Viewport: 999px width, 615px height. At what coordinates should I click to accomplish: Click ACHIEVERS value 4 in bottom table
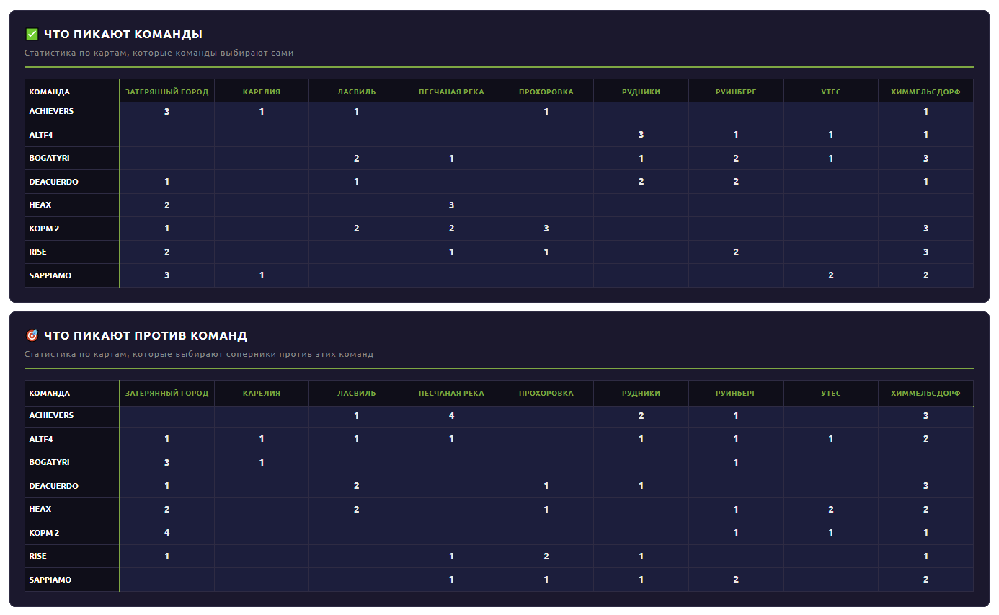pos(451,416)
